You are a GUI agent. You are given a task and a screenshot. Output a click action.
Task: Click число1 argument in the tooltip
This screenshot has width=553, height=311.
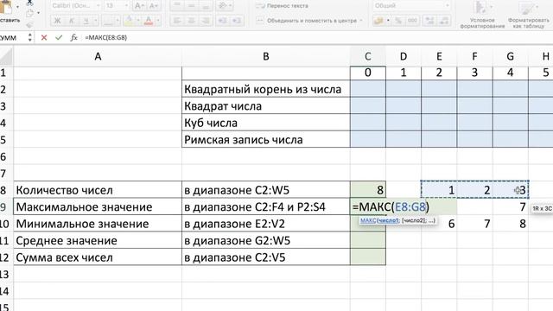pos(388,220)
